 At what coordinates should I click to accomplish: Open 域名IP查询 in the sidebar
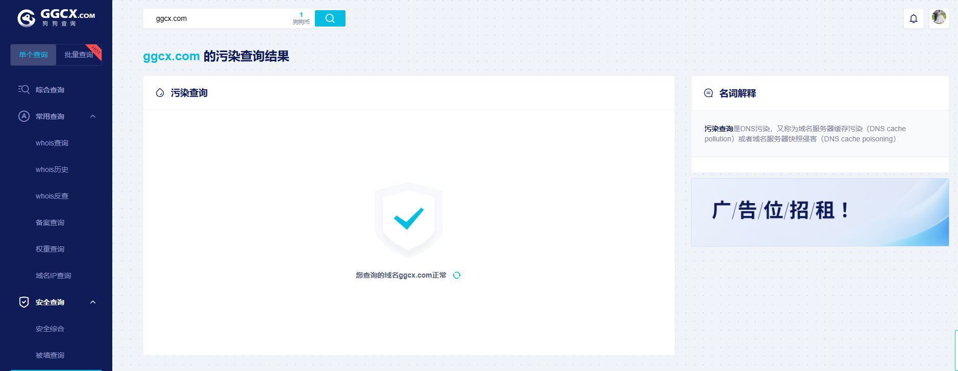point(54,276)
